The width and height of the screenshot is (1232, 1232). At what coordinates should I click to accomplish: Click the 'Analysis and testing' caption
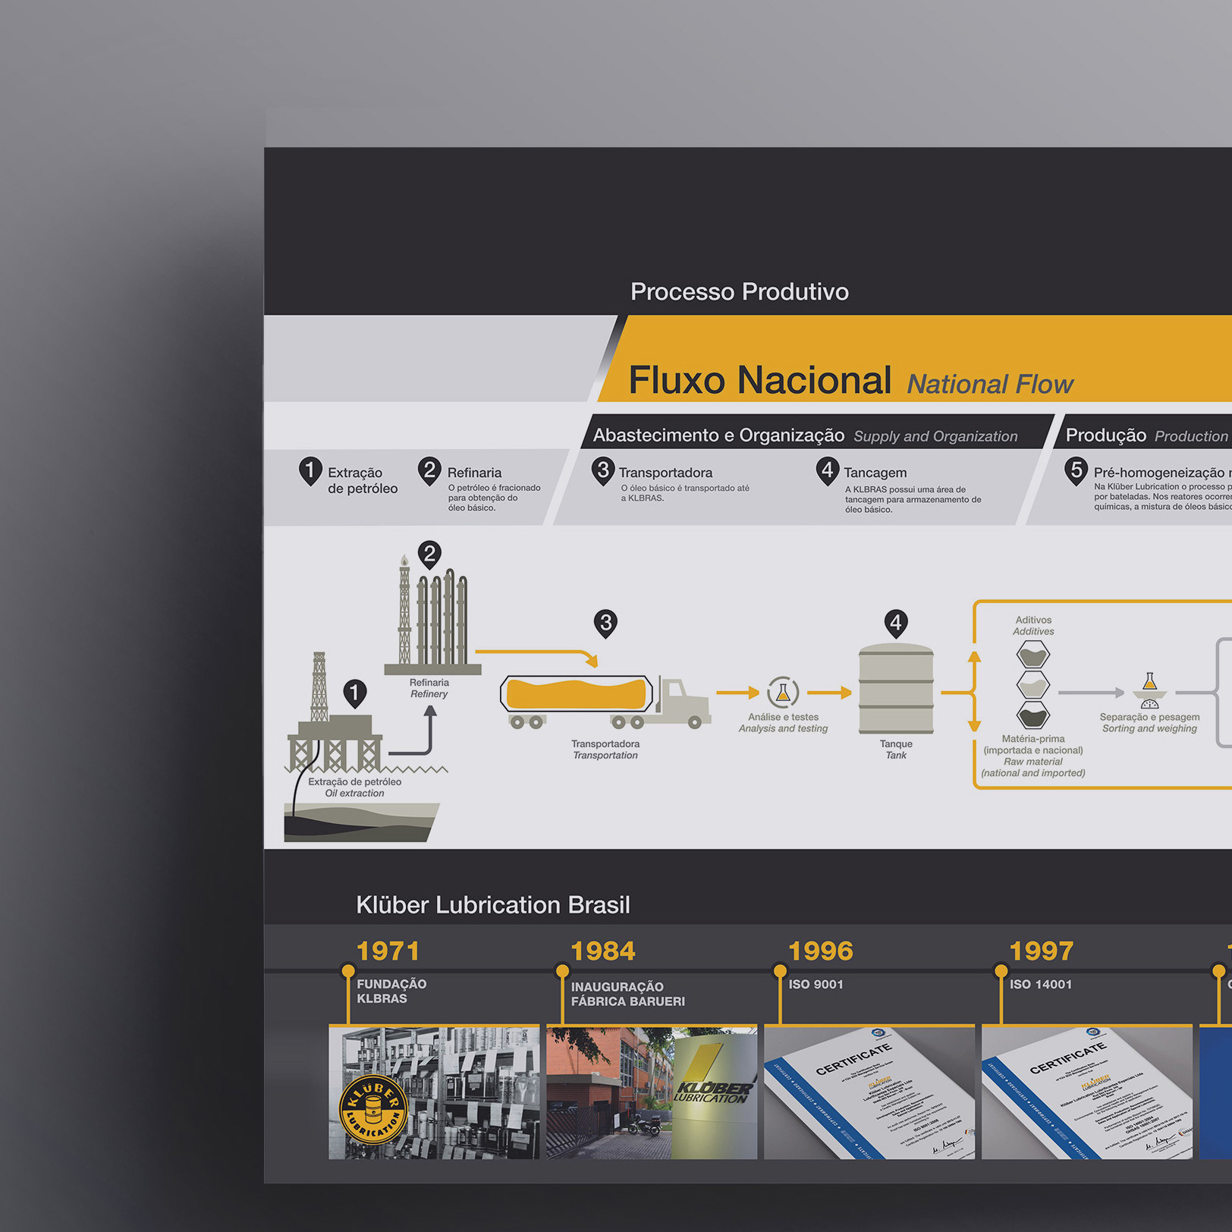pyautogui.click(x=783, y=729)
